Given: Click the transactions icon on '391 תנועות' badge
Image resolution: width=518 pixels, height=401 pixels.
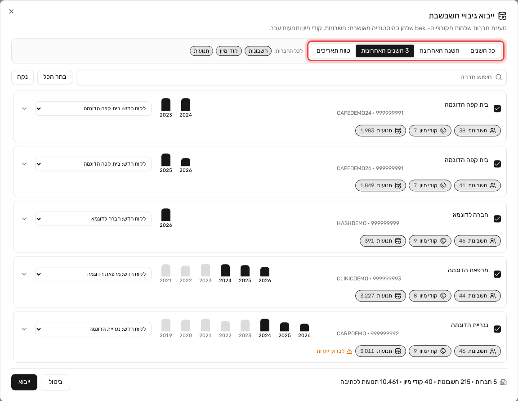Looking at the screenshot, I should 398,241.
